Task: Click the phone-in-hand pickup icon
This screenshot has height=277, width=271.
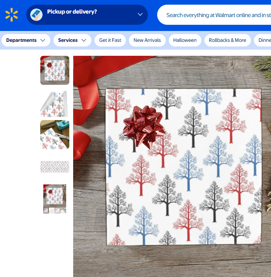Action: [36, 15]
